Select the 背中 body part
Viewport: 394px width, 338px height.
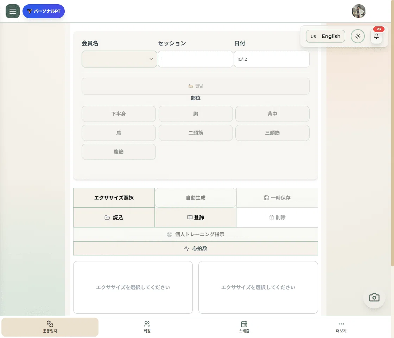272,114
